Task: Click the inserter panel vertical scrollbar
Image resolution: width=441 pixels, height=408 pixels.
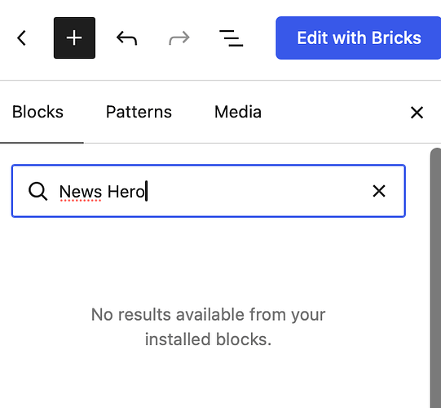Action: click(435, 278)
